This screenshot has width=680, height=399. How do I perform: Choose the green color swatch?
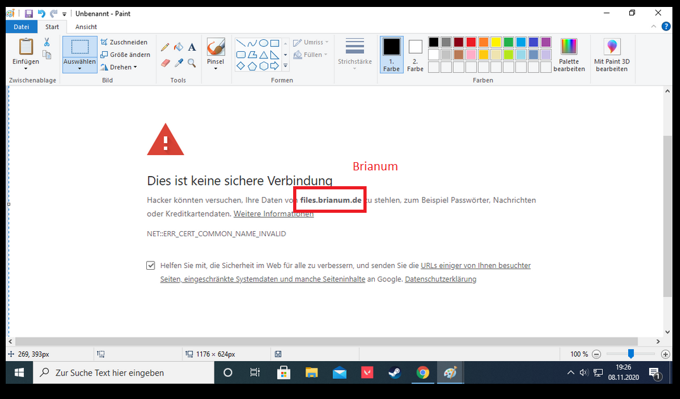(x=508, y=42)
